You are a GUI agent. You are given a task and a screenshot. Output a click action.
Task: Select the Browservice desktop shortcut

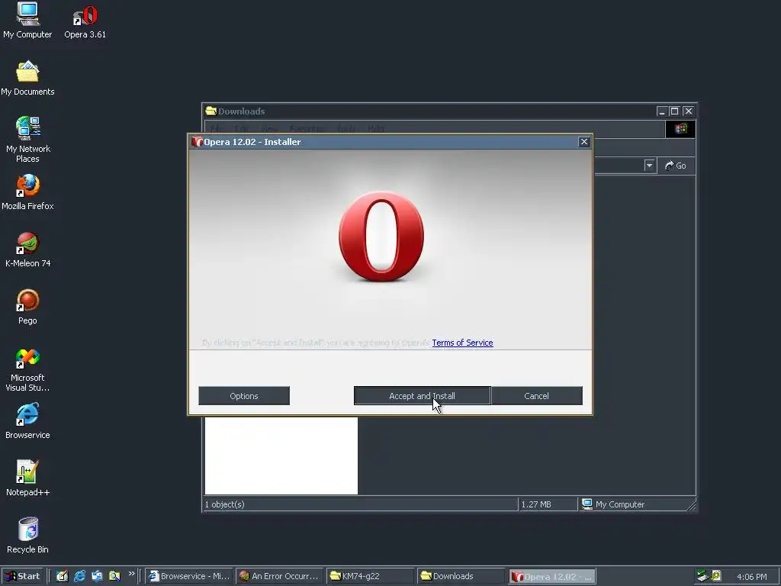(27, 421)
